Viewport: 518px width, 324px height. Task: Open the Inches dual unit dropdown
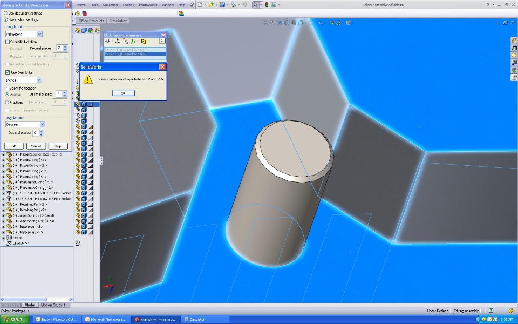click(x=38, y=80)
